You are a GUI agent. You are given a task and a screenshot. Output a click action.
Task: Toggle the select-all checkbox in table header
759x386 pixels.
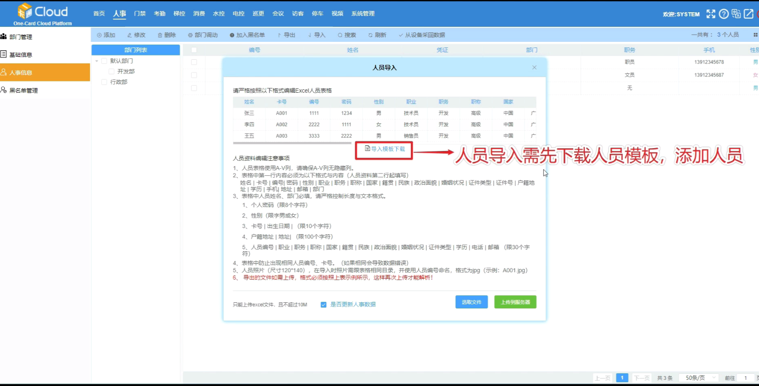(x=194, y=50)
